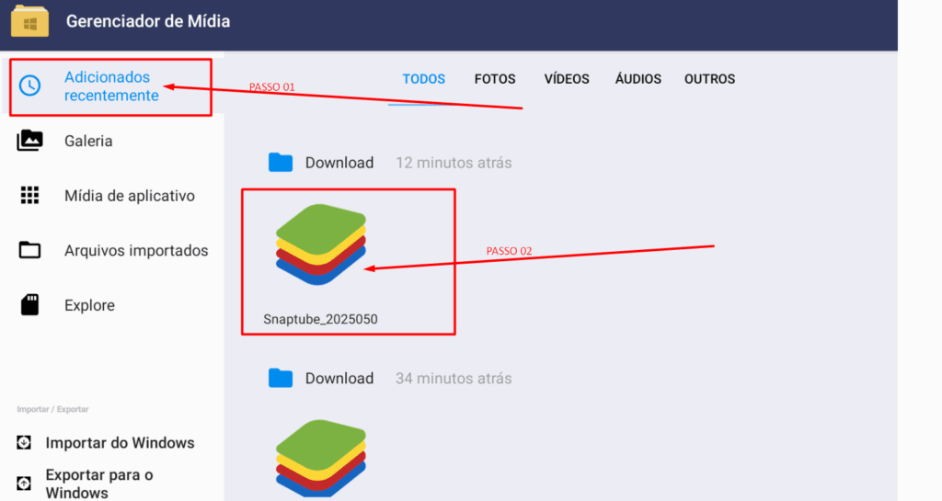Click Download label dated 34 minutos atrás
Screen dimensions: 942x501
[339, 379]
